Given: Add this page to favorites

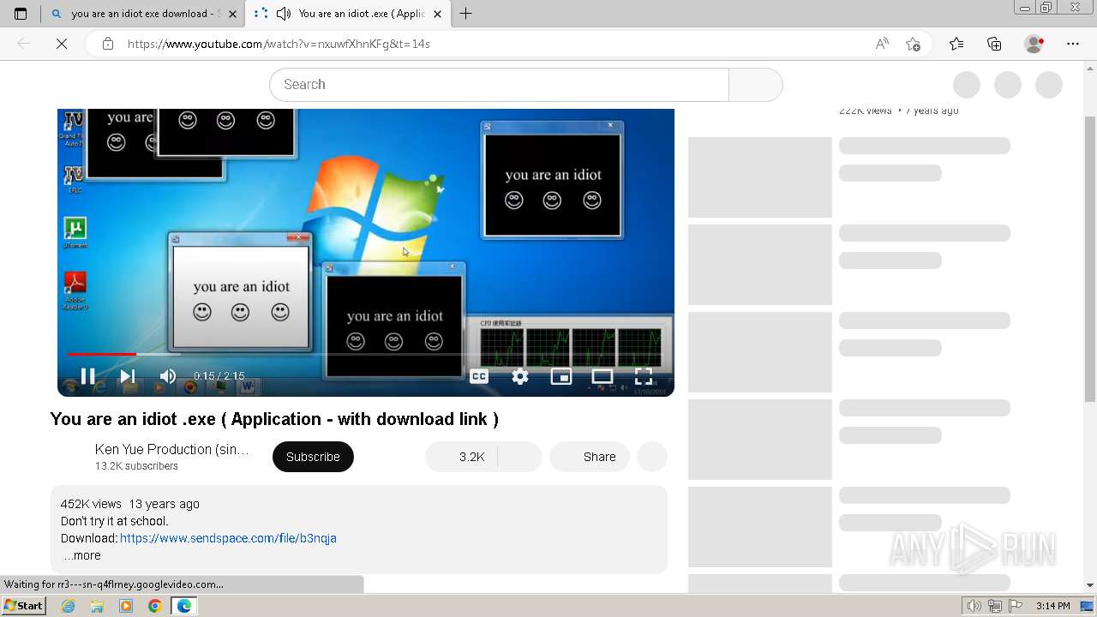Looking at the screenshot, I should [x=913, y=44].
